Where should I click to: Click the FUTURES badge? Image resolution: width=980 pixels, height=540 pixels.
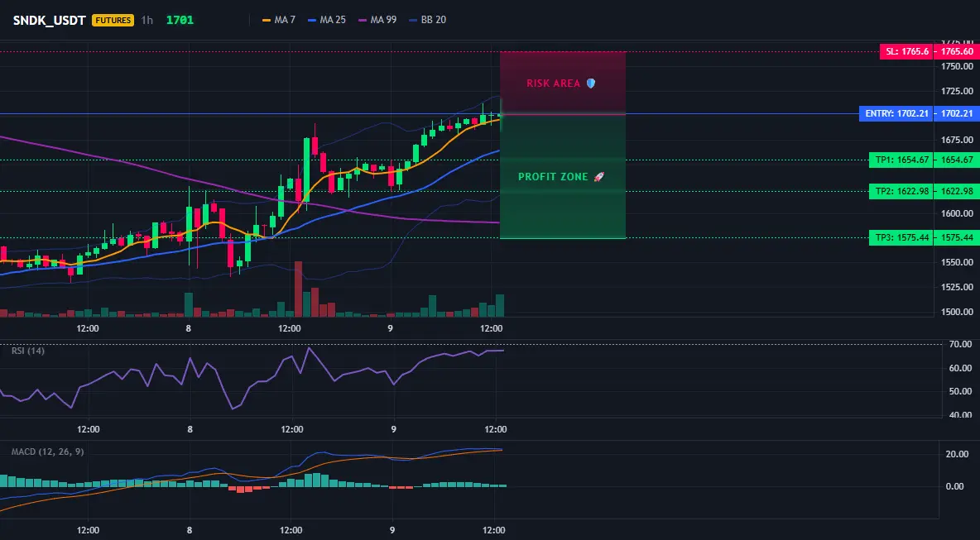click(113, 20)
